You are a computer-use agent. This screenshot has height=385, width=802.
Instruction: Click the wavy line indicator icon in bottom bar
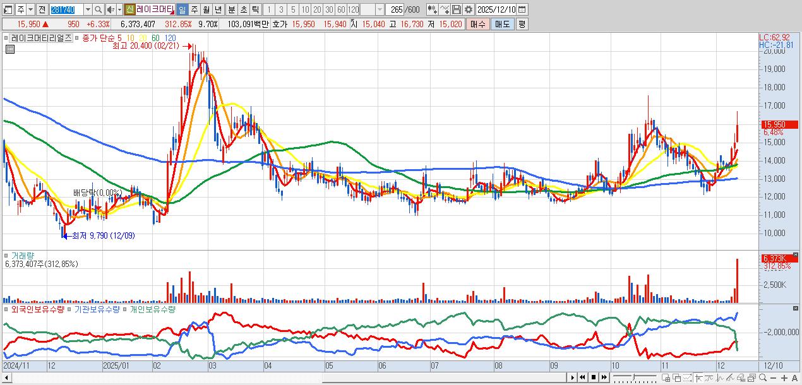click(x=709, y=377)
